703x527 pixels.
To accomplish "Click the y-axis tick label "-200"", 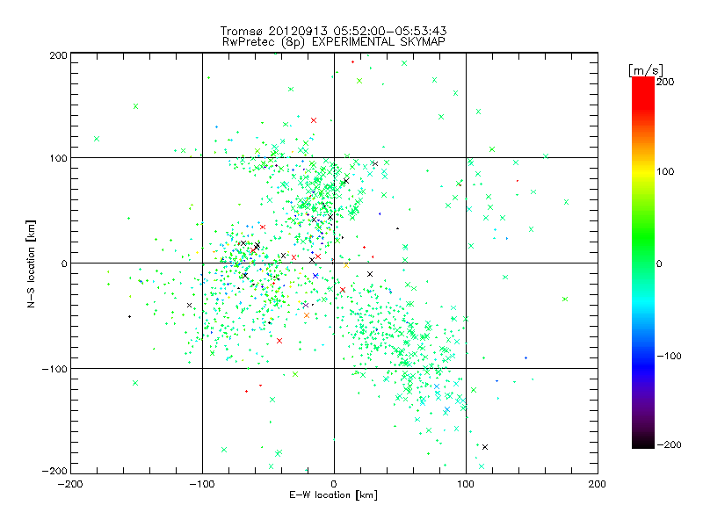I will tap(54, 471).
